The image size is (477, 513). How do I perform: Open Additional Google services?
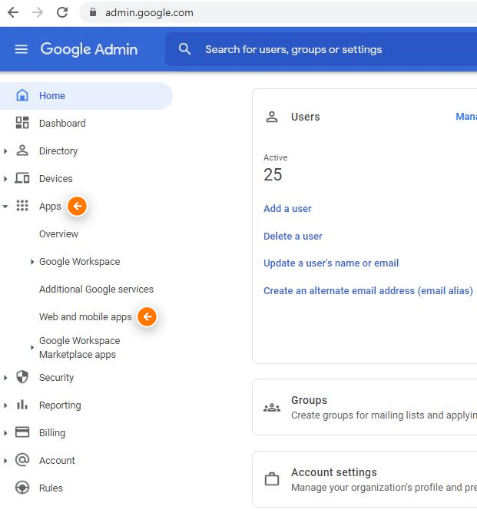(96, 290)
